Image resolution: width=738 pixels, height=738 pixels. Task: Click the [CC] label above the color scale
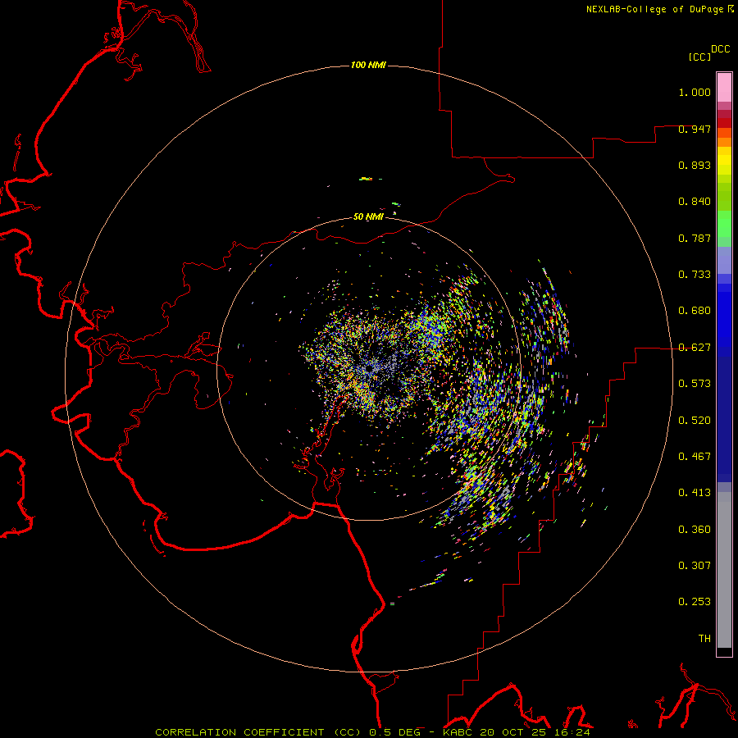[x=699, y=57]
